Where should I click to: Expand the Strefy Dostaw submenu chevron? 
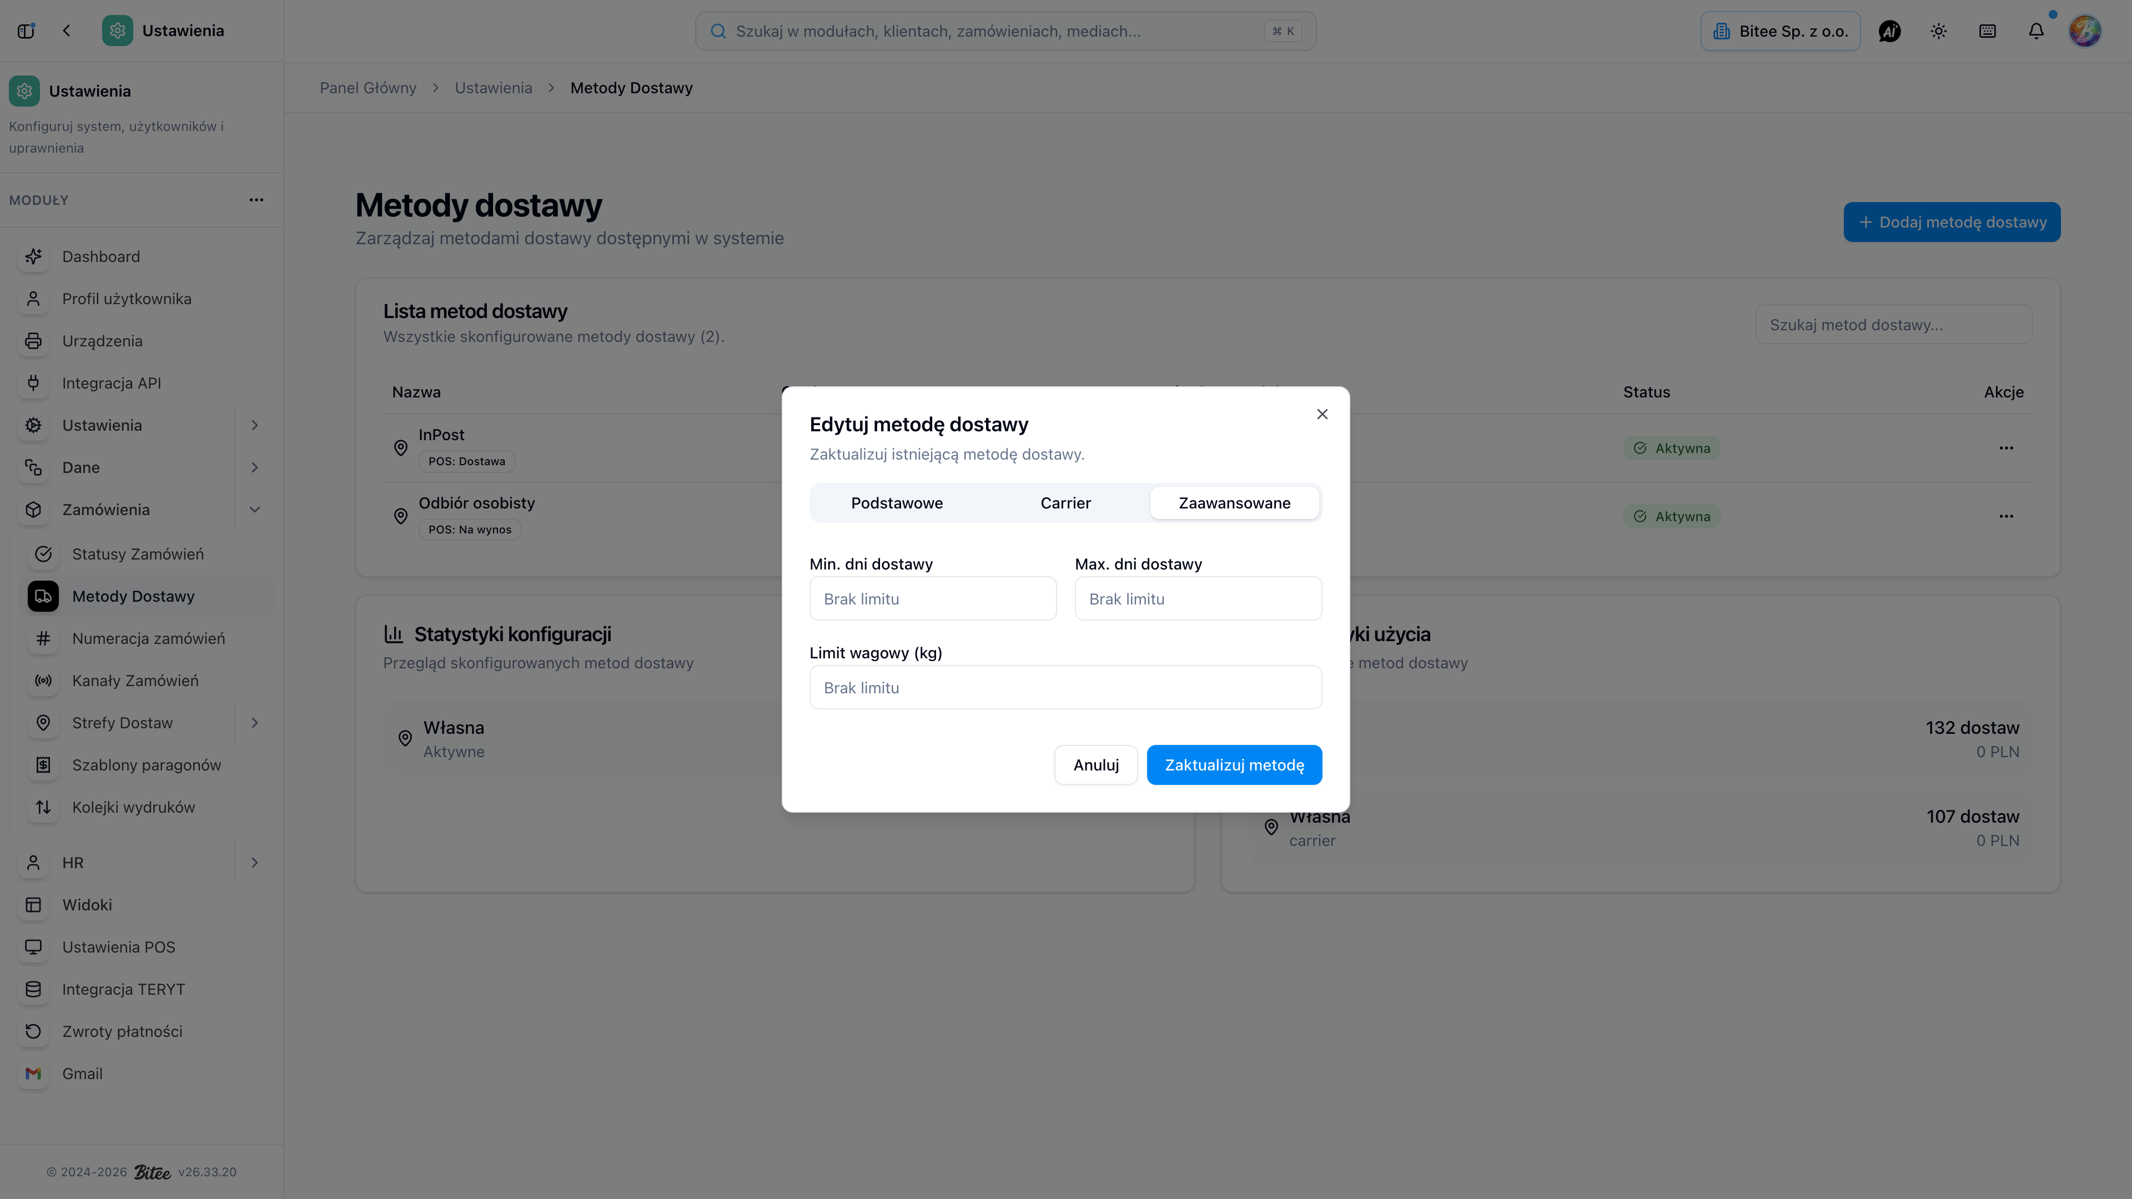pos(255,723)
